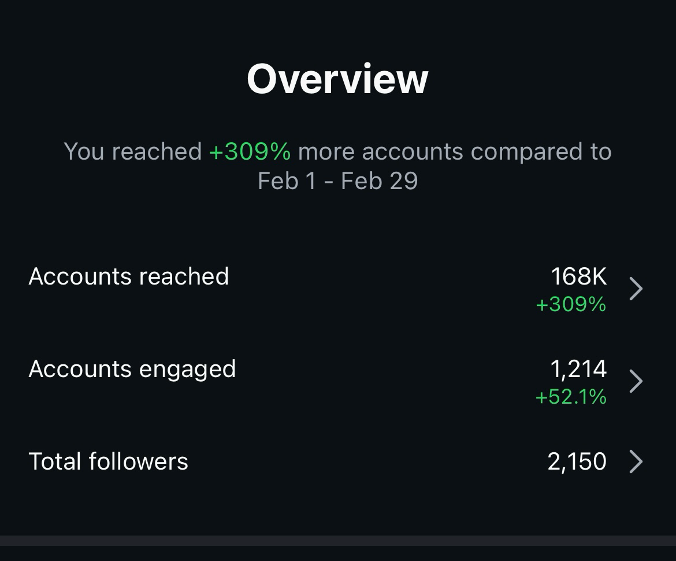Click the 1,214 engaged count
Screen dimensions: 676x561
tap(578, 370)
